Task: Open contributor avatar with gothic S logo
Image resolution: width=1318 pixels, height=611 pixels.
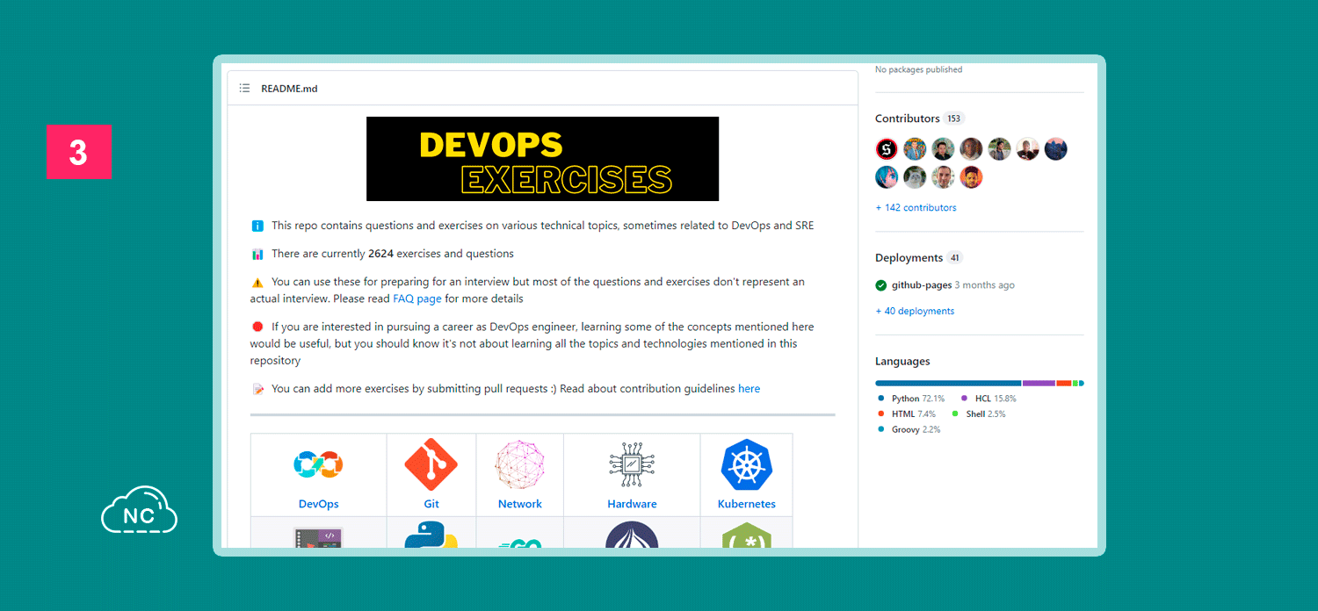Action: click(x=887, y=149)
